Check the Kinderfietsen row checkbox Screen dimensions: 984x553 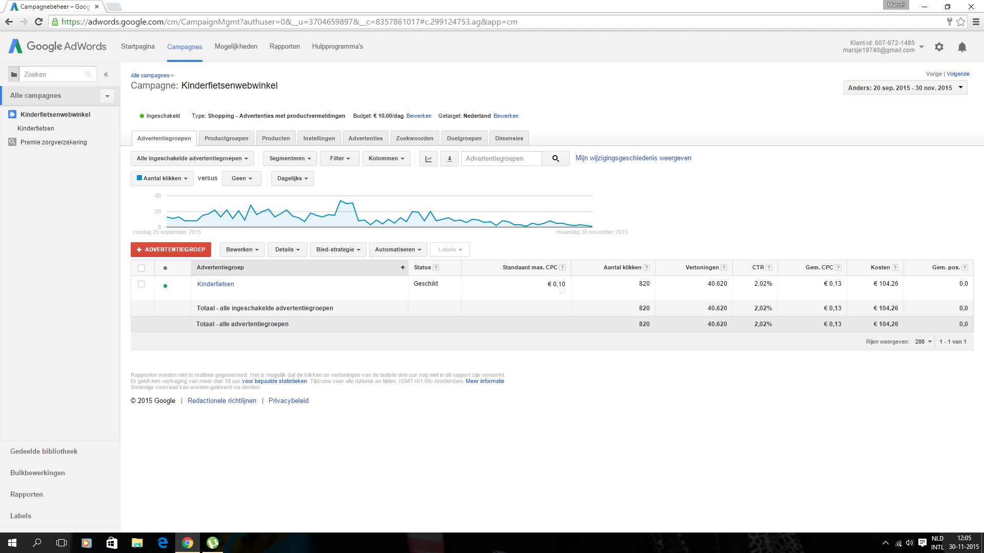(x=141, y=284)
